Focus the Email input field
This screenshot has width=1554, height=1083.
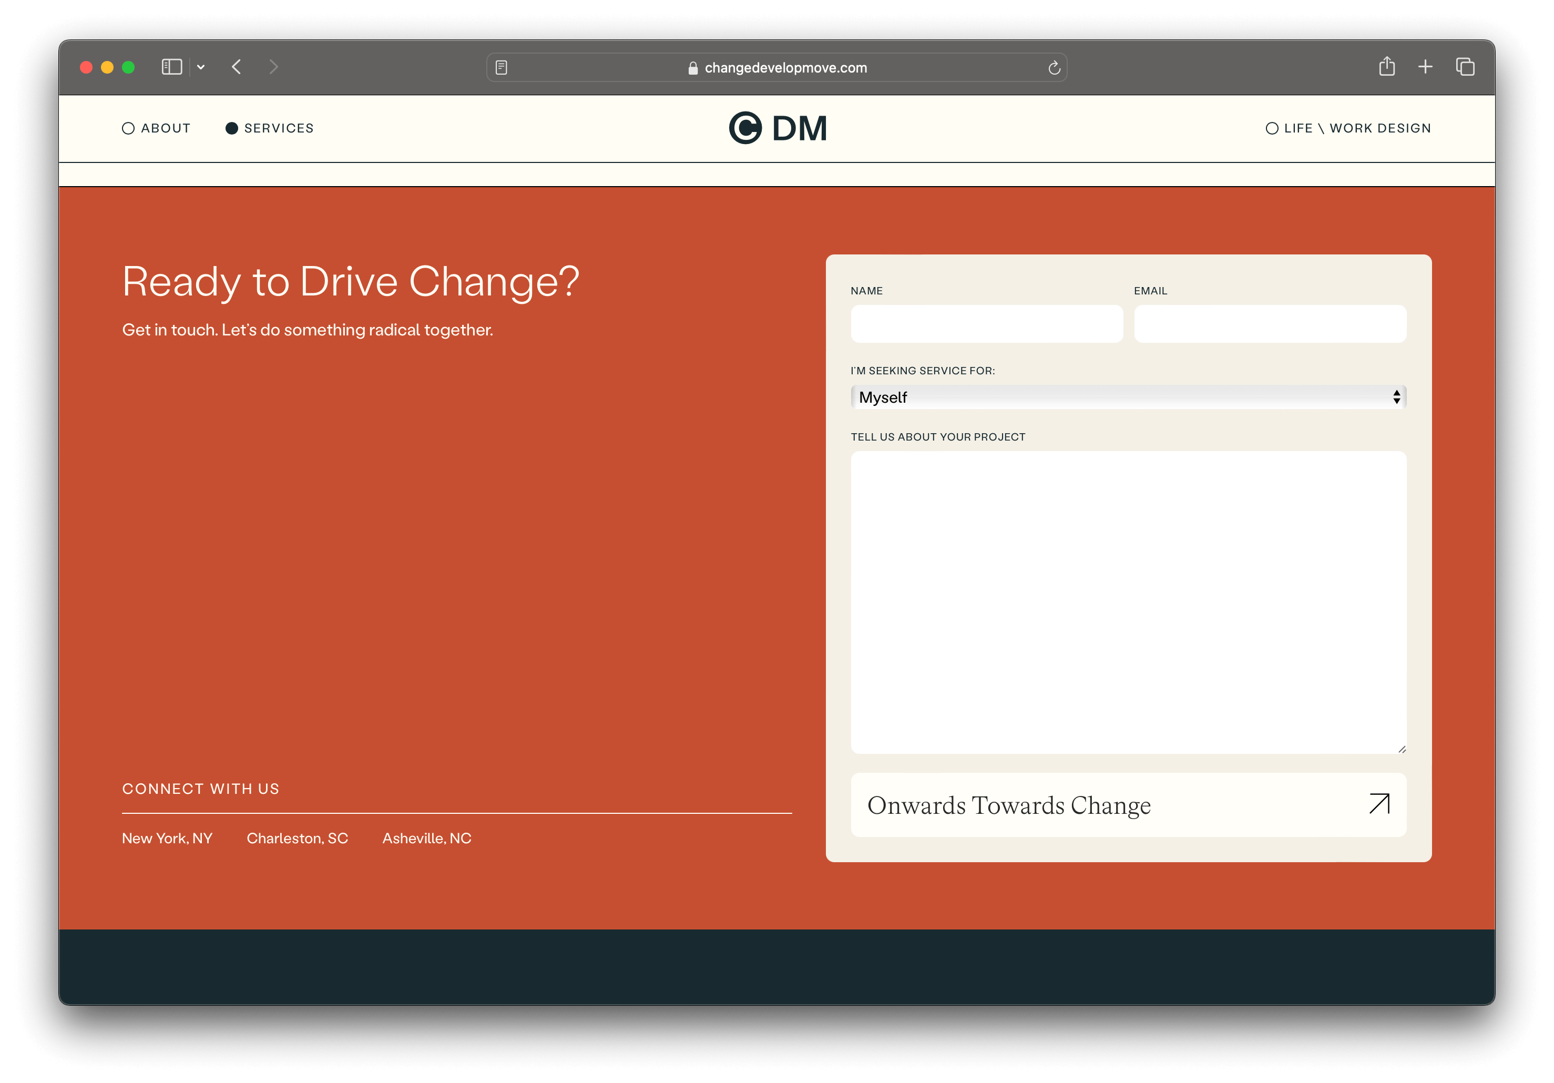[1270, 323]
